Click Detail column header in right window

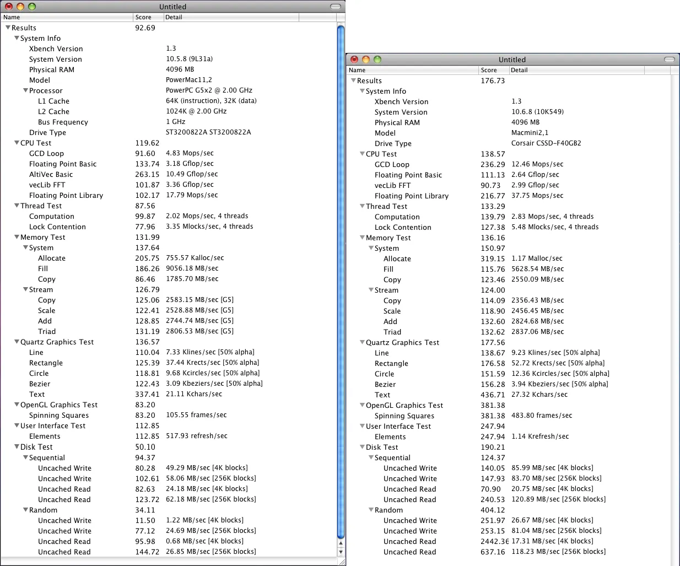(576, 70)
